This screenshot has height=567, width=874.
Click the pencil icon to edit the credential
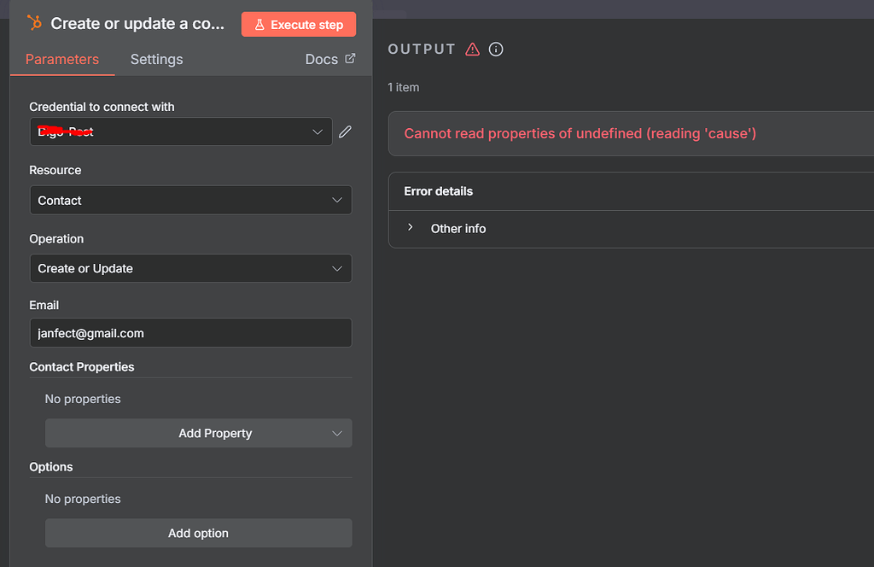345,132
